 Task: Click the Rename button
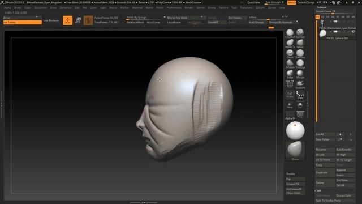tap(325, 150)
